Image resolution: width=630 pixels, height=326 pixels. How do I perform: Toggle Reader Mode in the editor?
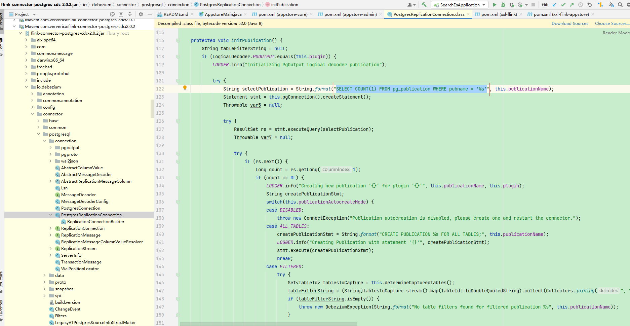616,33
